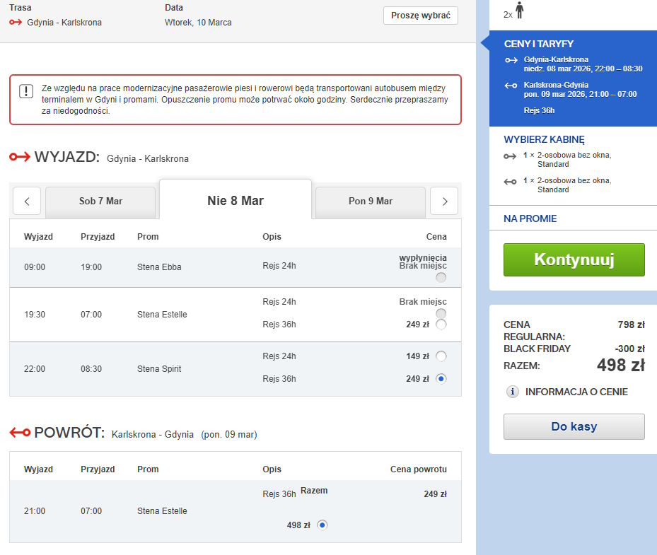Click the Proszę wybrać button
The width and height of the screenshot is (657, 555).
[x=420, y=16]
